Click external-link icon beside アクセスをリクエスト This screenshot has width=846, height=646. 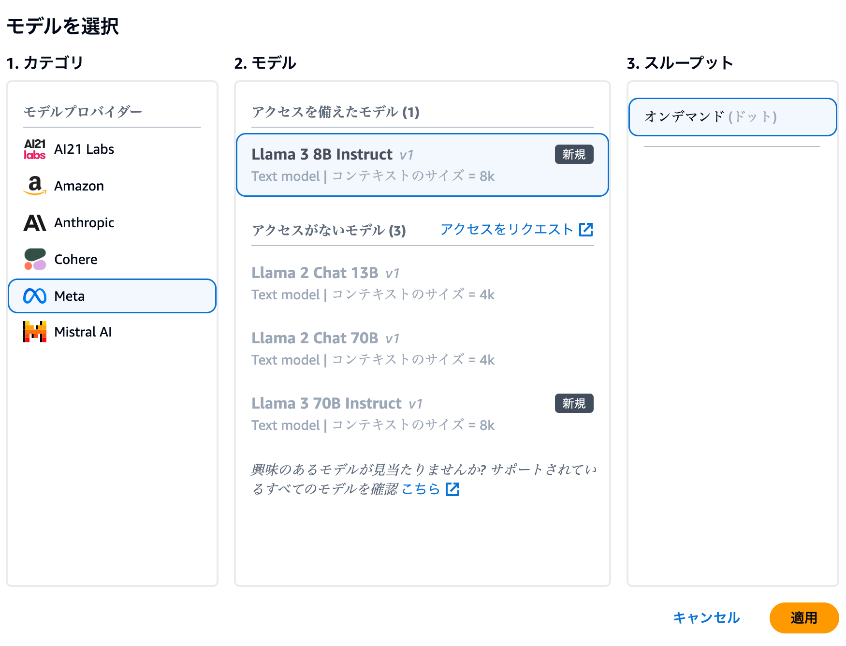point(586,229)
